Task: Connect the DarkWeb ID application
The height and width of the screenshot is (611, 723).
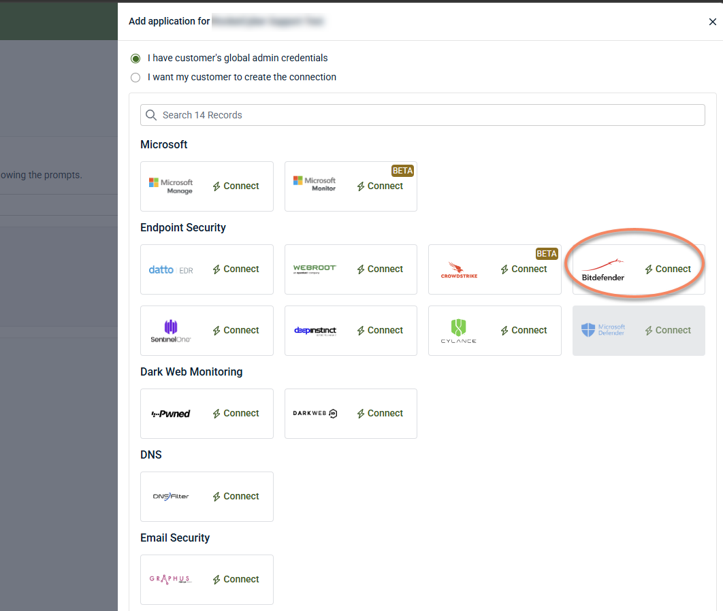Action: (380, 413)
